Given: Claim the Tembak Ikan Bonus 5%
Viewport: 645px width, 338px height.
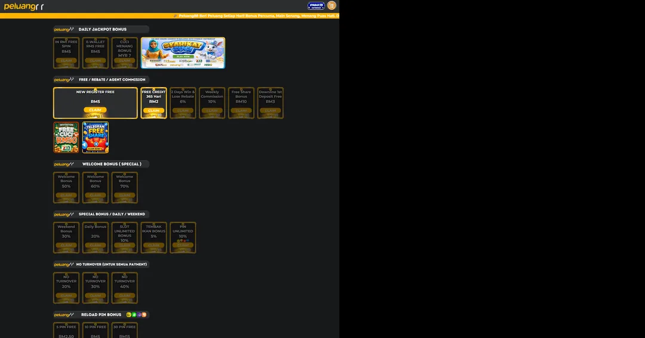Looking at the screenshot, I should click(154, 245).
